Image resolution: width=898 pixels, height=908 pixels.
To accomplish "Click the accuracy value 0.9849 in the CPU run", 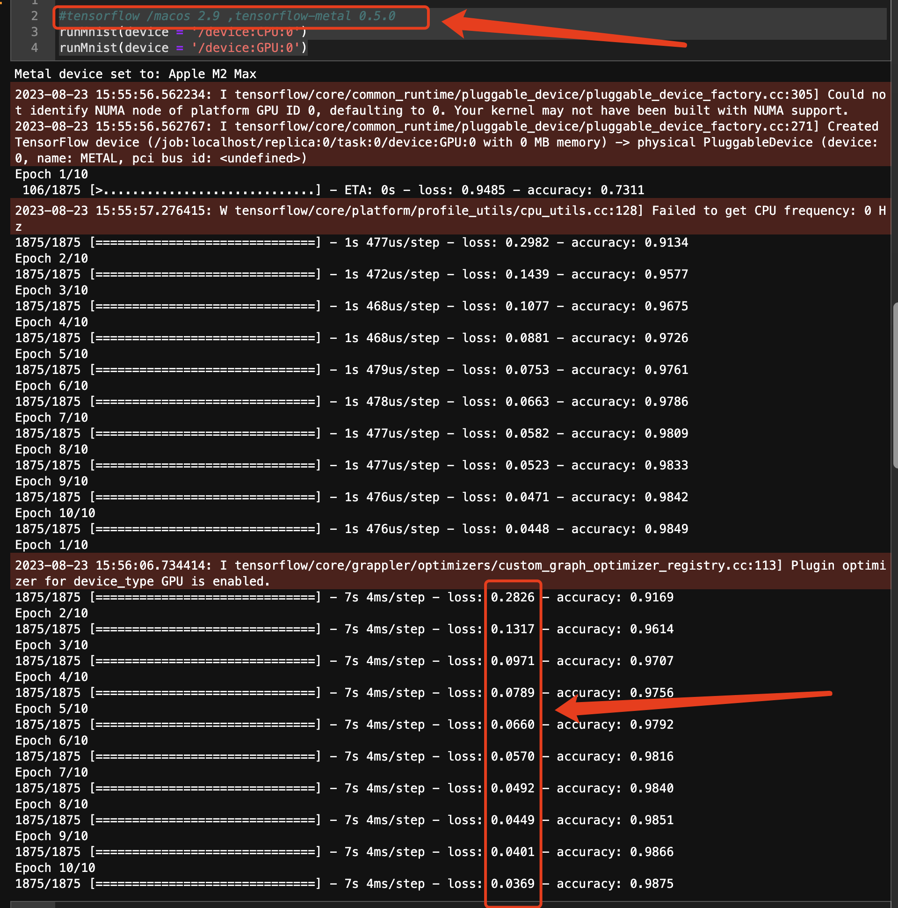I will coord(666,529).
